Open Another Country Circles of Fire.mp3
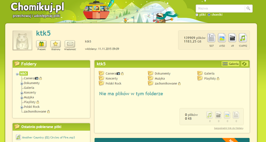Viewport: 266px width, 142px height. (48, 137)
